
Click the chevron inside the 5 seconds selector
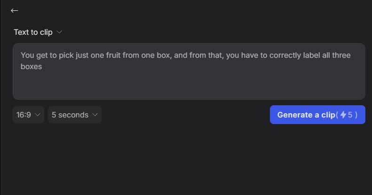coord(95,115)
